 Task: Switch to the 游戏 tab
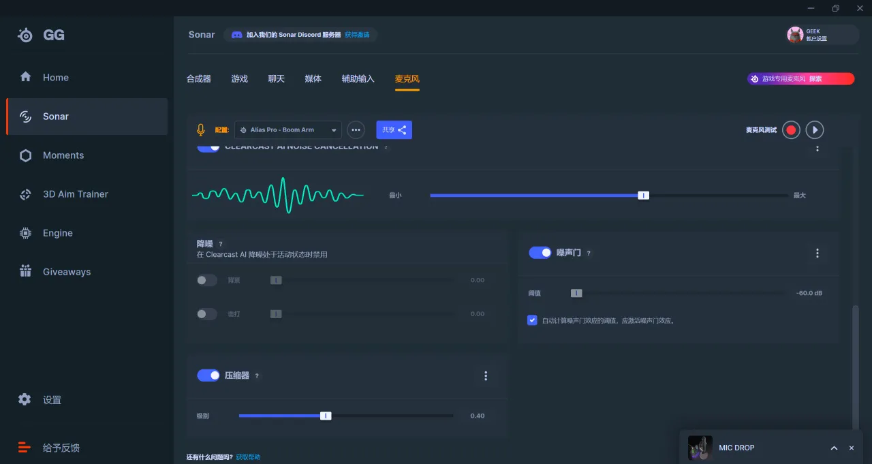240,79
